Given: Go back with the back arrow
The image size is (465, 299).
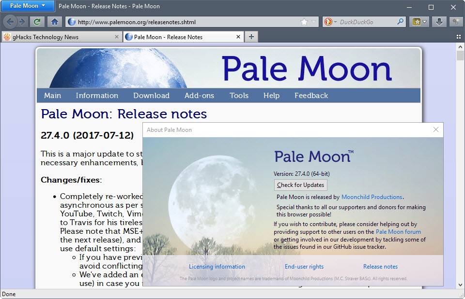Looking at the screenshot, I should click(10, 22).
